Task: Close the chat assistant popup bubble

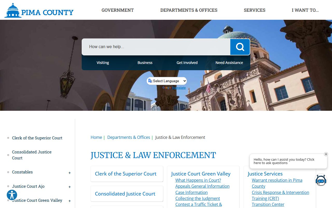Action: click(326, 154)
